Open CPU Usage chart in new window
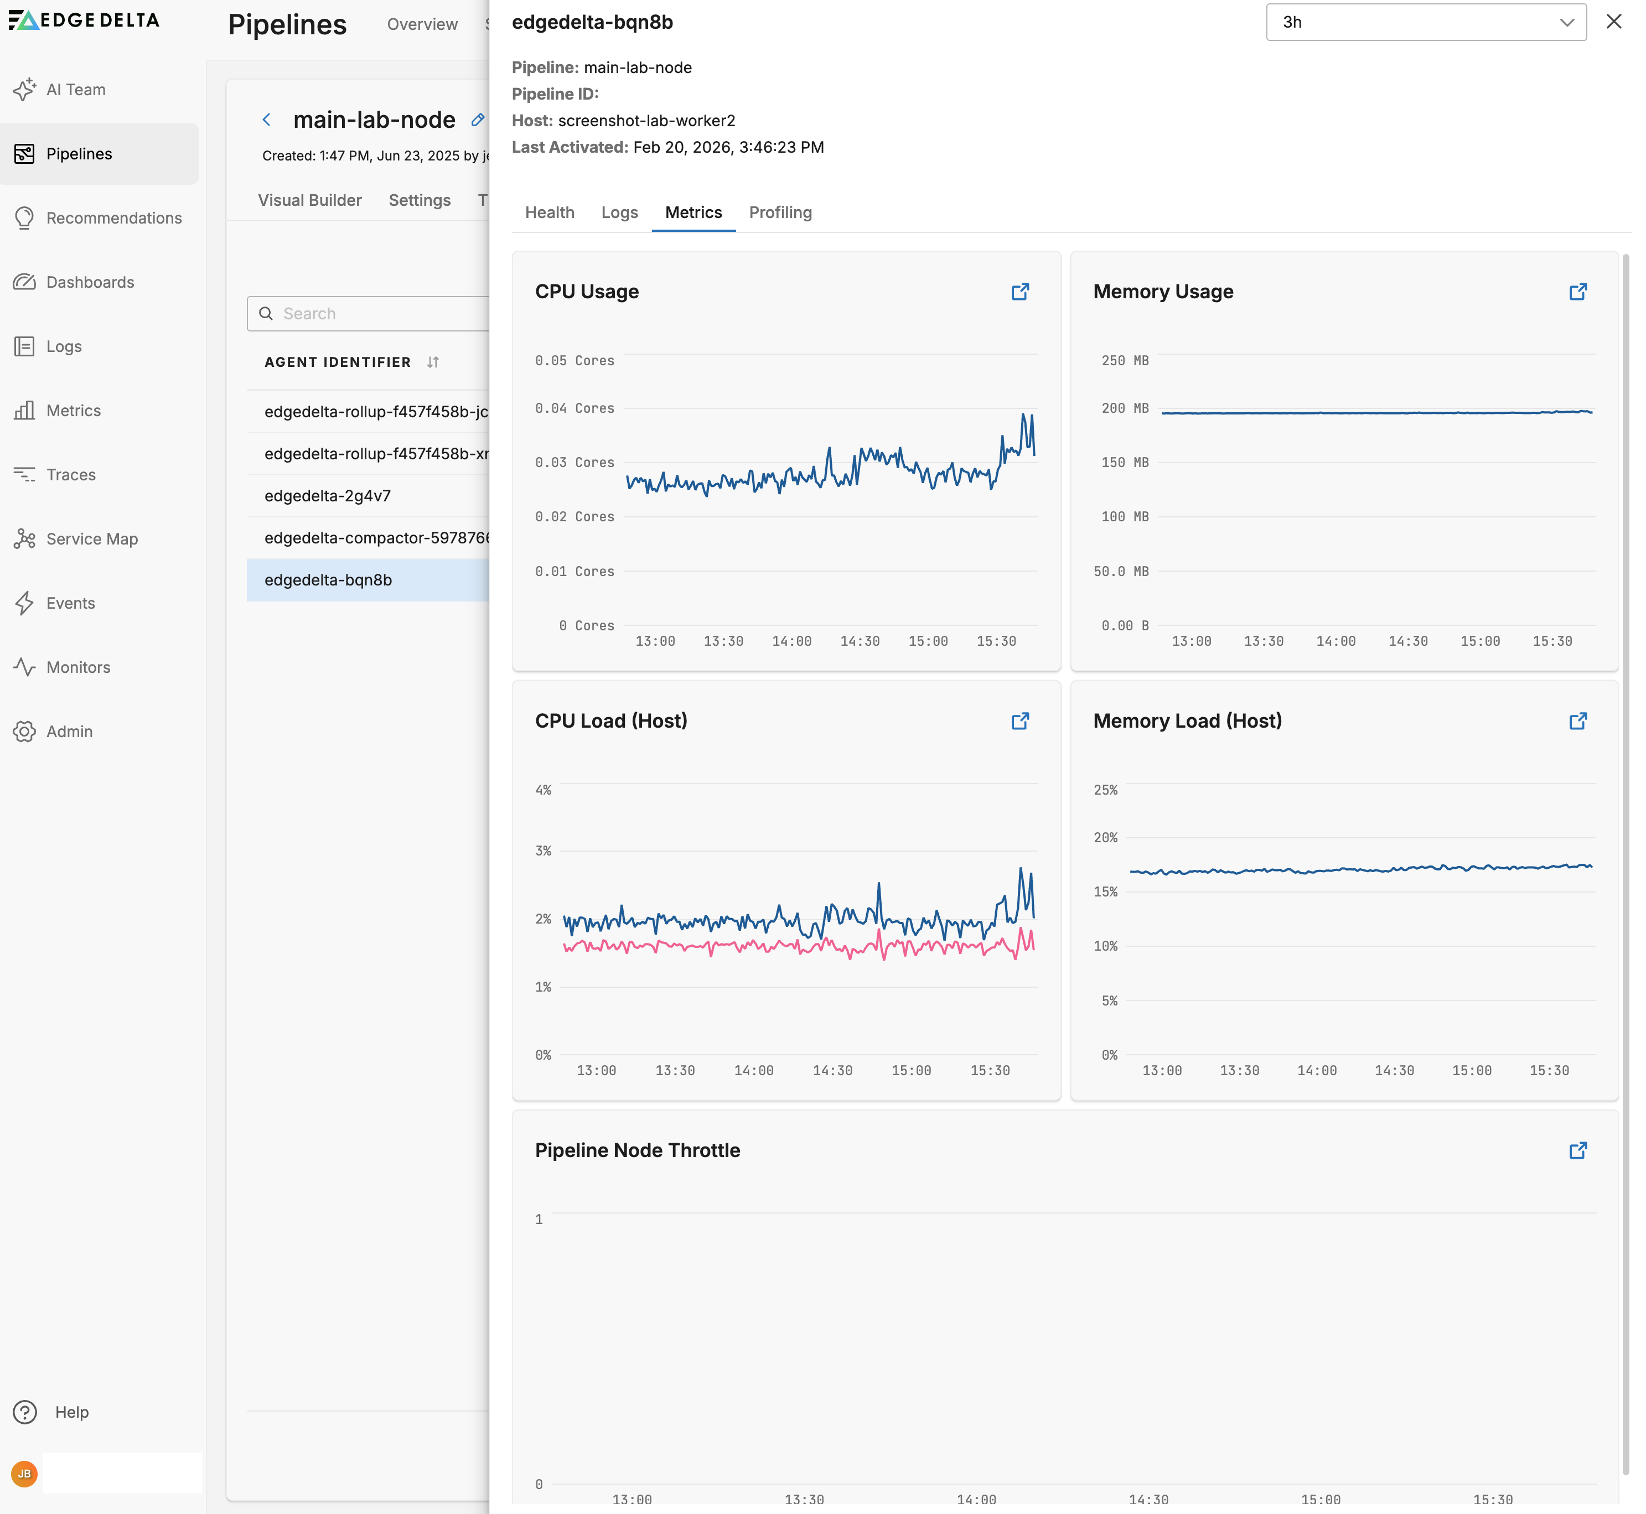1646x1514 pixels. tap(1019, 292)
